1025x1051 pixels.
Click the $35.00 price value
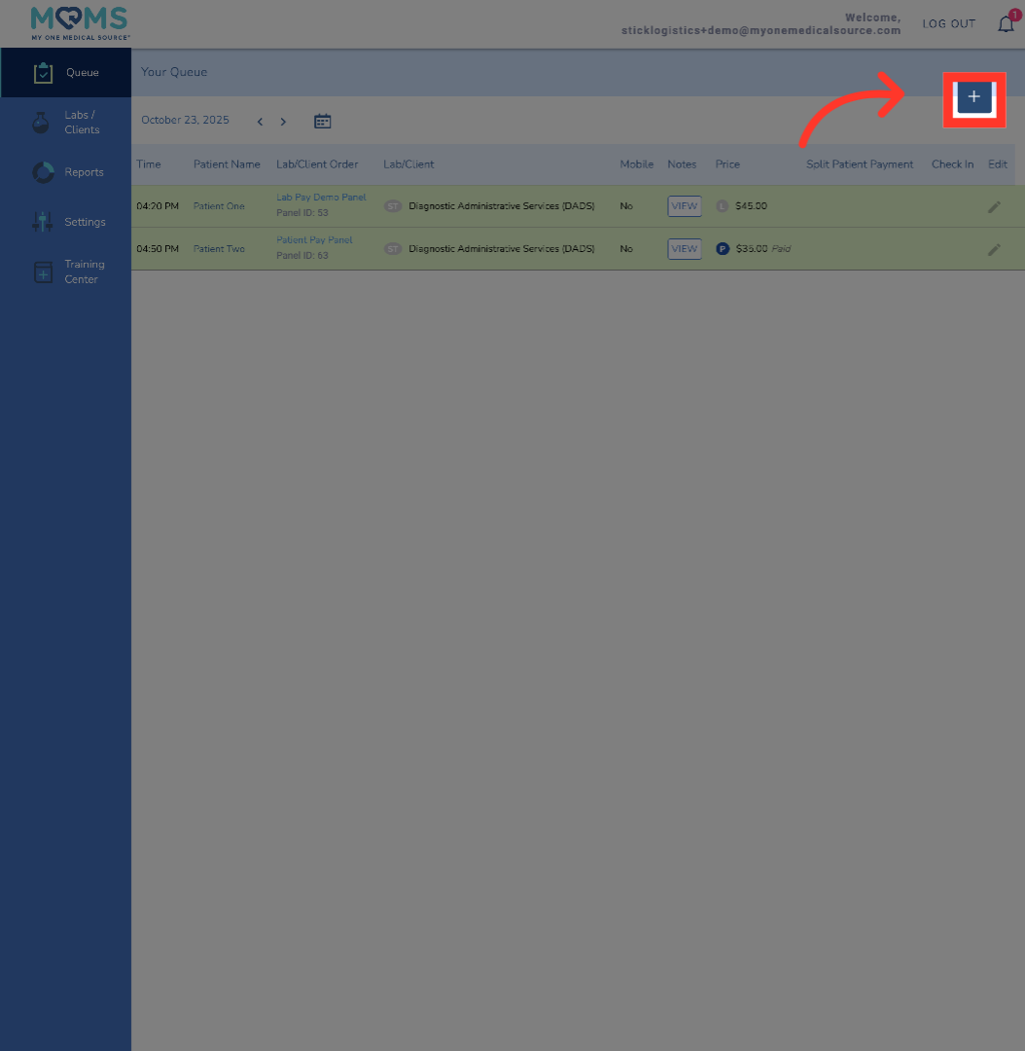pos(752,249)
